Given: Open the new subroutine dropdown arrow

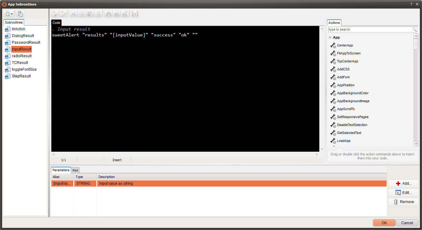Looking at the screenshot, I should pyautogui.click(x=12, y=14).
